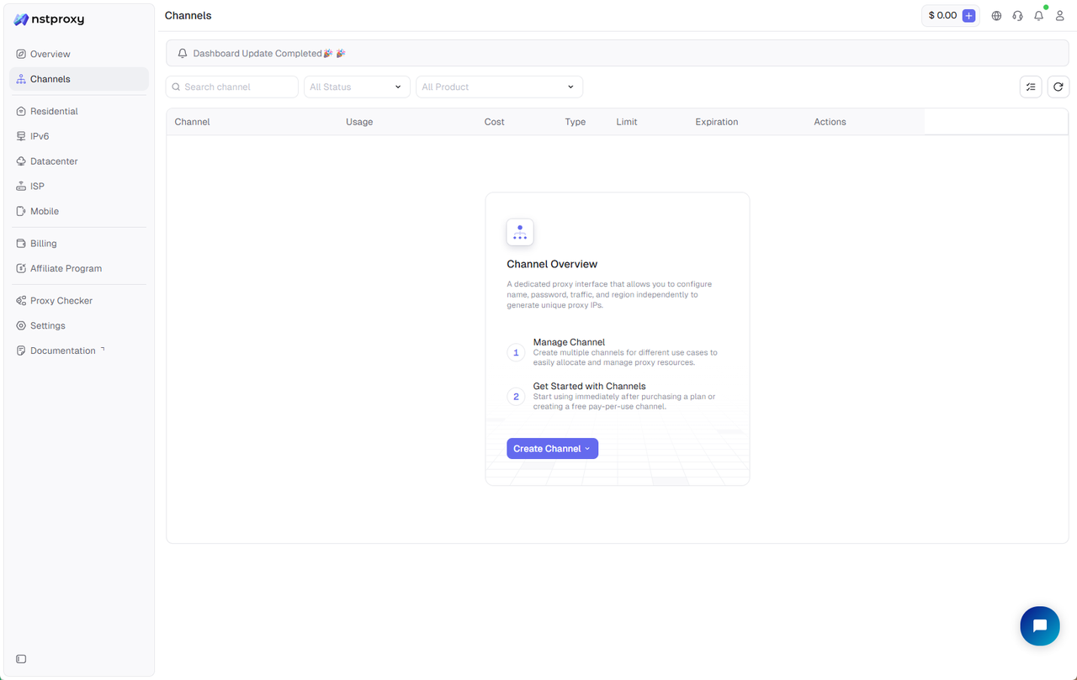Open the Proxy Checker page
The image size is (1077, 680).
pyautogui.click(x=61, y=301)
